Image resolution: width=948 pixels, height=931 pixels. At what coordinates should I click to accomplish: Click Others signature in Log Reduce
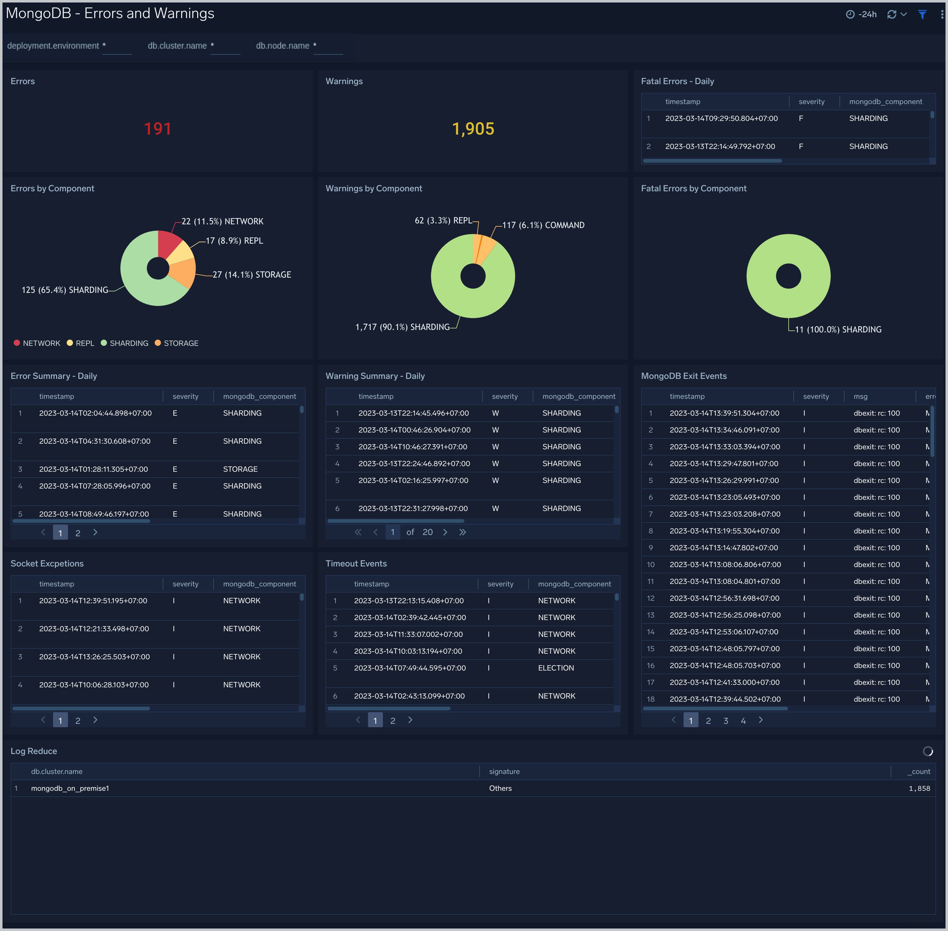point(500,789)
